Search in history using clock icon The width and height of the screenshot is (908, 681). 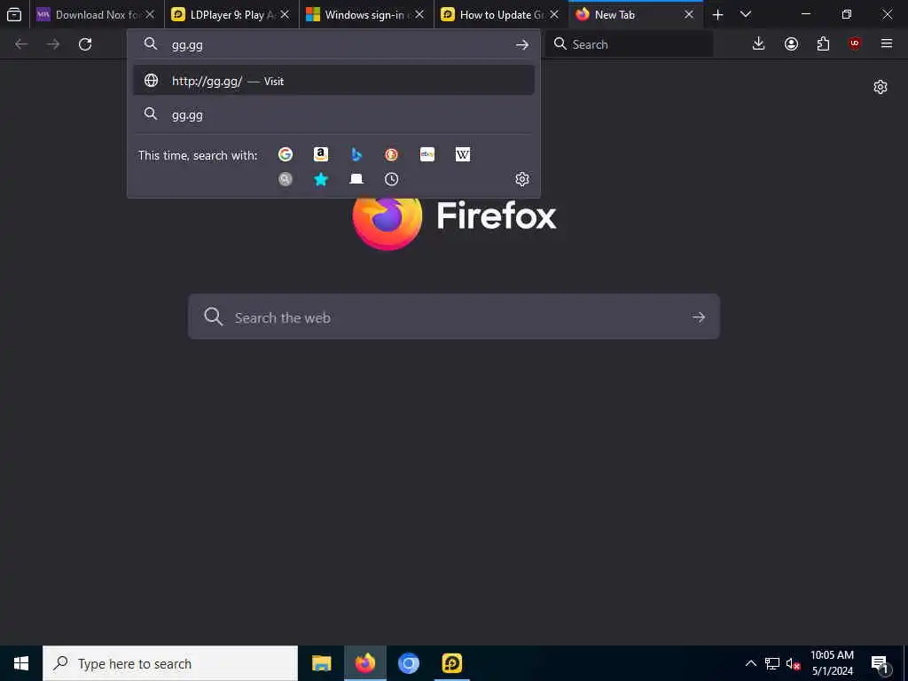pos(391,179)
